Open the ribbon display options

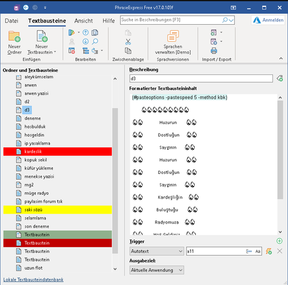pyautogui.click(x=233, y=7)
